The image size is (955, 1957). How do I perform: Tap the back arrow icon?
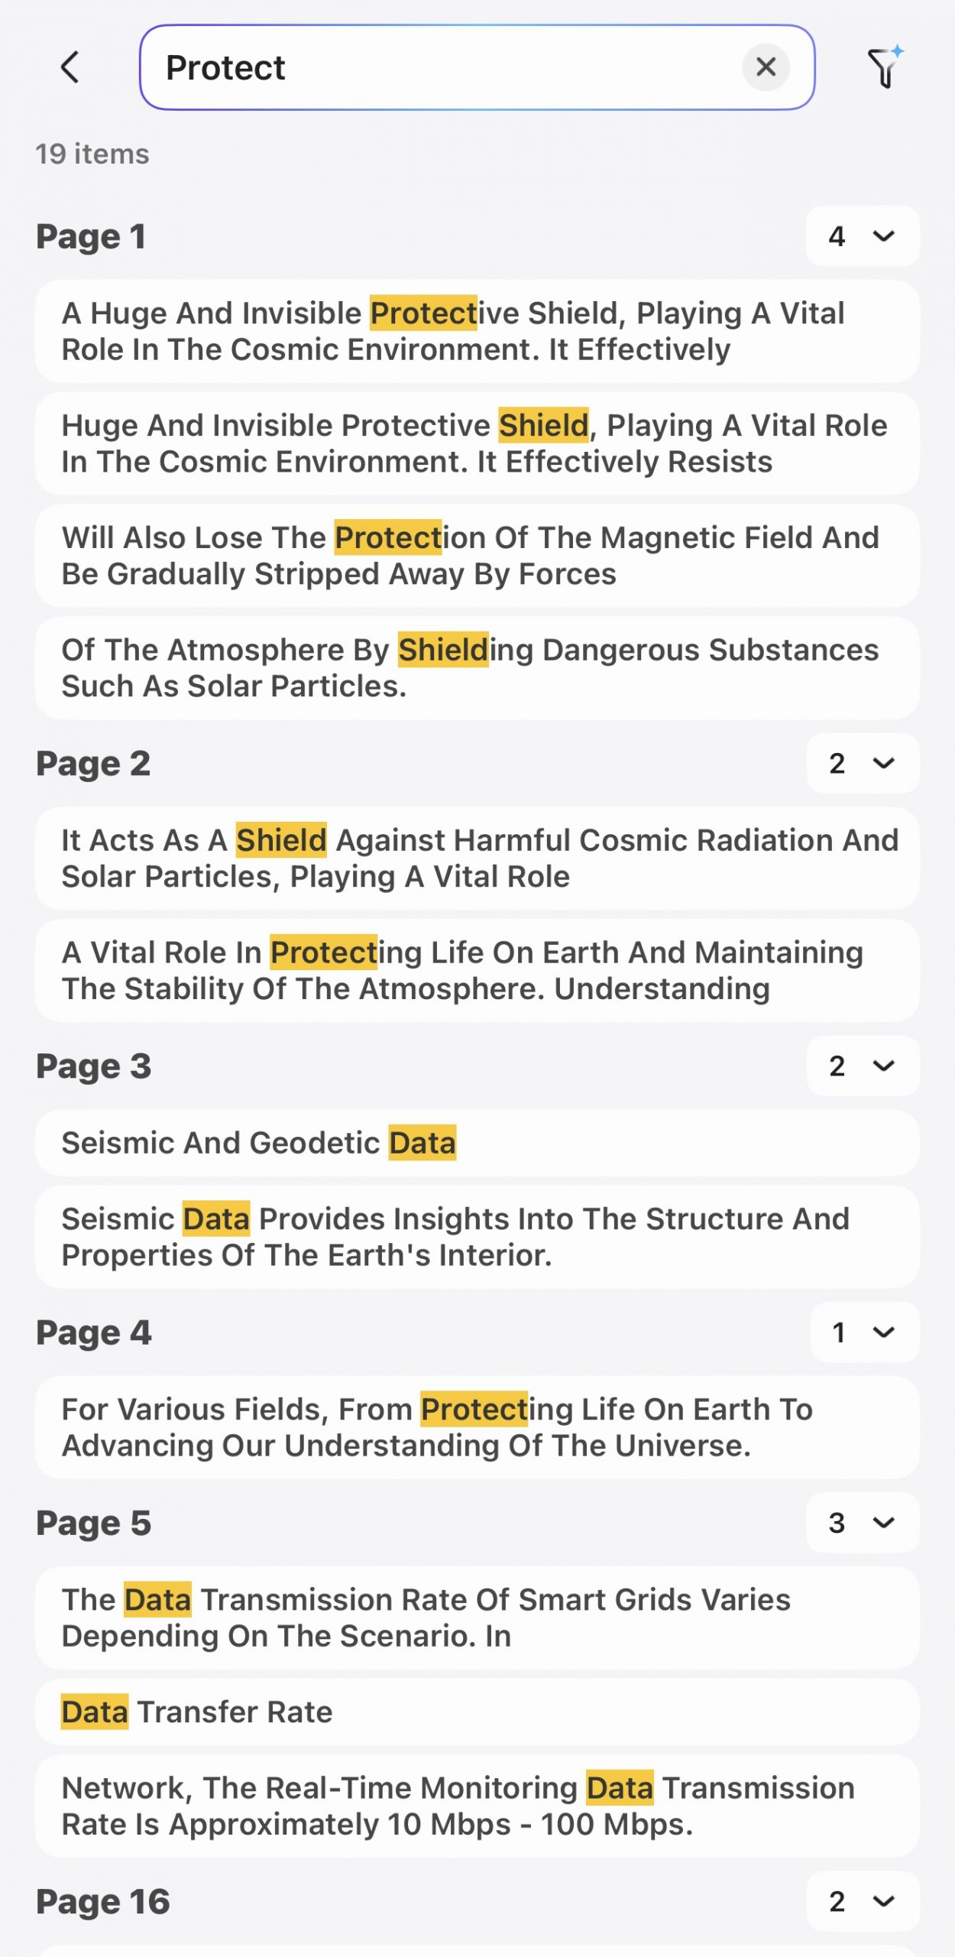point(70,67)
